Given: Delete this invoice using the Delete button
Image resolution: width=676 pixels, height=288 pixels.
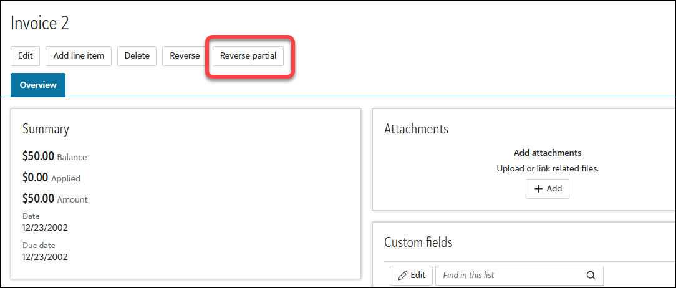Looking at the screenshot, I should [x=137, y=55].
